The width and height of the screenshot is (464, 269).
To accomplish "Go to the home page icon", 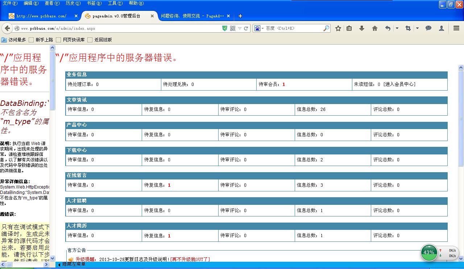I will click(375, 28).
